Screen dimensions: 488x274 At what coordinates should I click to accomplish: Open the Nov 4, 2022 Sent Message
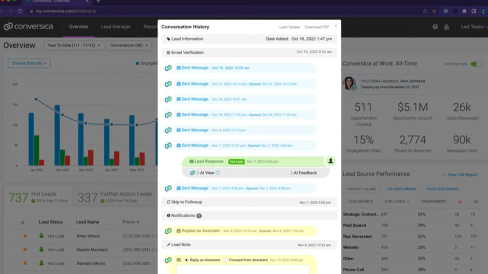(x=246, y=130)
